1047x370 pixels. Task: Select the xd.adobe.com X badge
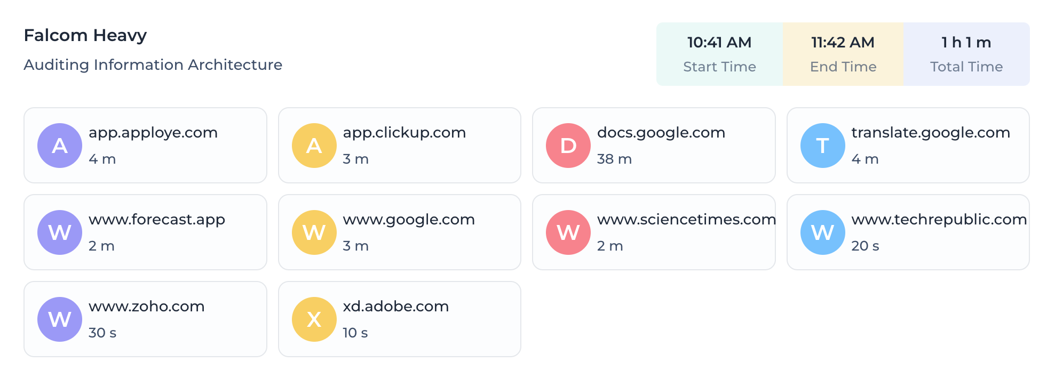[x=314, y=319]
